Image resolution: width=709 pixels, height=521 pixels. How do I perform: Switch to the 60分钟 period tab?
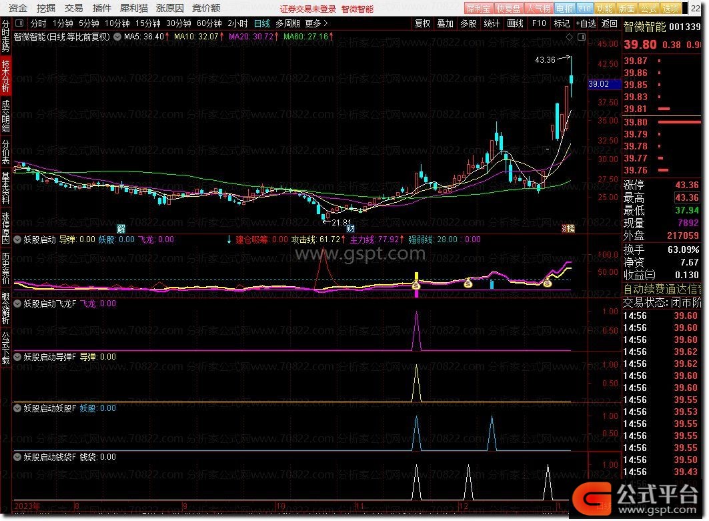pyautogui.click(x=209, y=23)
